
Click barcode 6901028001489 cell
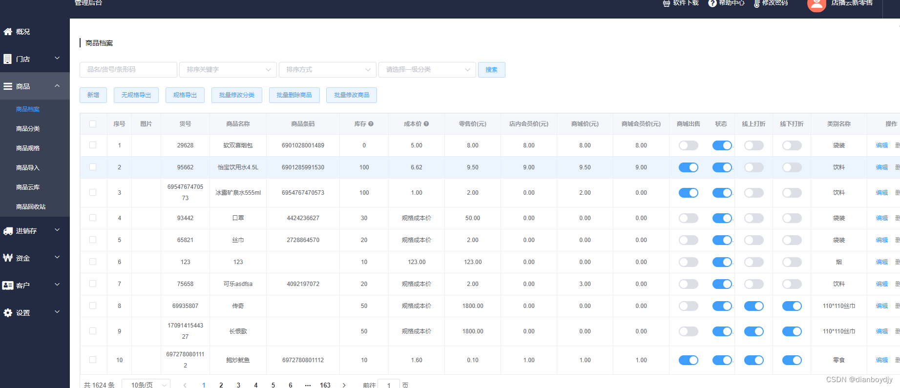tap(303, 145)
